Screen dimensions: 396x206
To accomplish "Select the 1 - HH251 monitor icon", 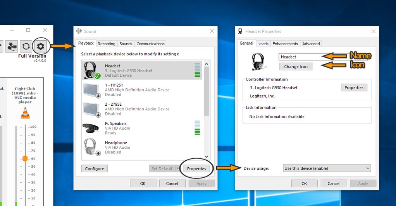I will pyautogui.click(x=92, y=90).
